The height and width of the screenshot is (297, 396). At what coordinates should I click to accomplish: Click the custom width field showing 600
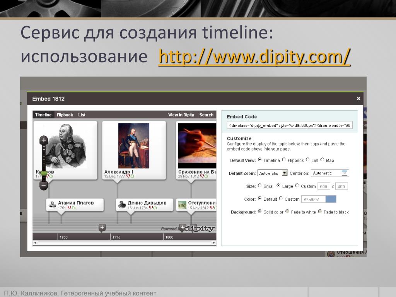pyautogui.click(x=324, y=186)
